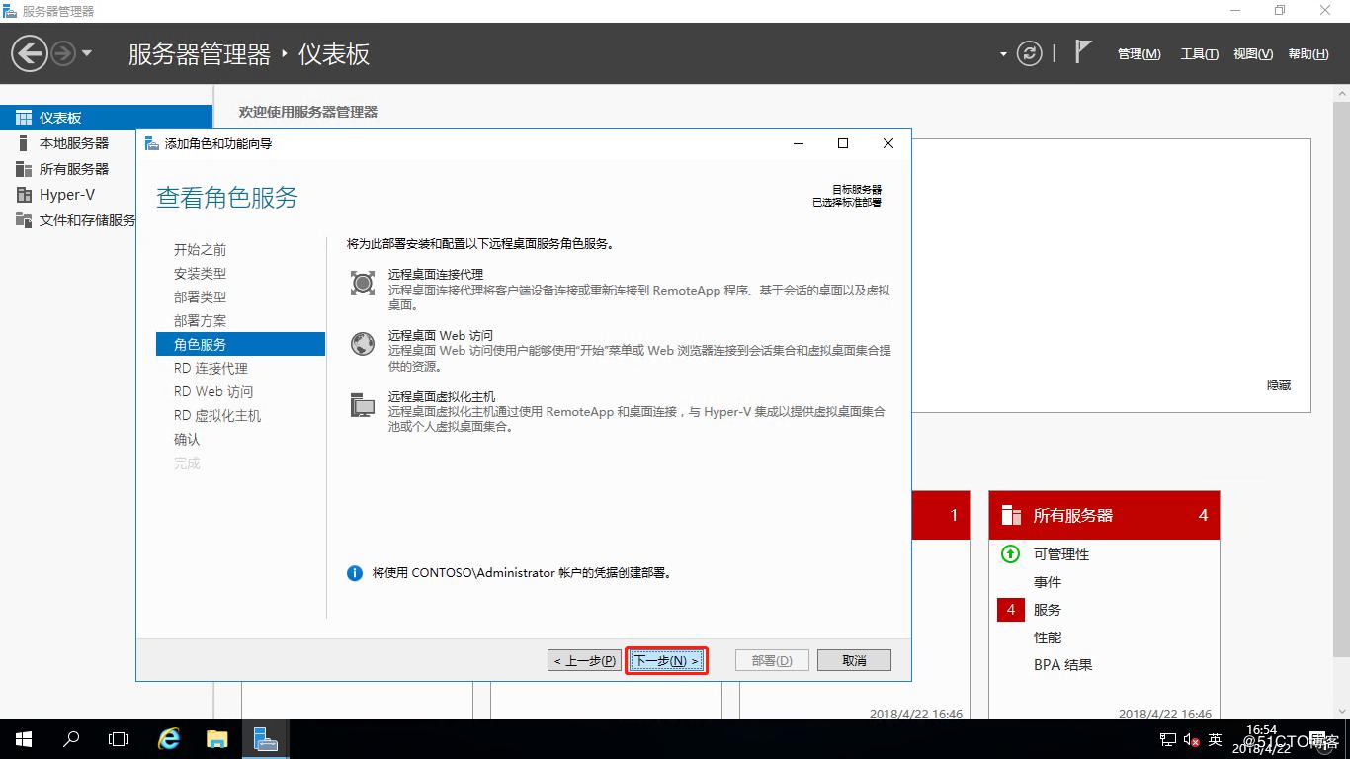Click 部署方案 wizard step
Screen dimensions: 1350x759
[200, 321]
